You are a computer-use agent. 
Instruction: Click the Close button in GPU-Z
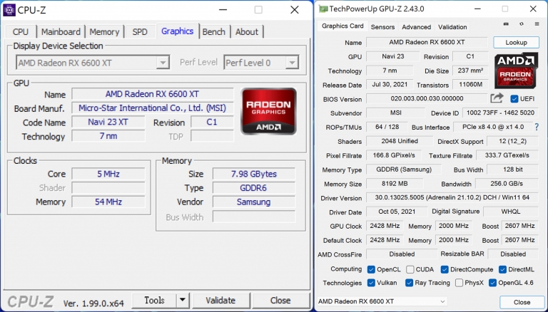point(522,302)
